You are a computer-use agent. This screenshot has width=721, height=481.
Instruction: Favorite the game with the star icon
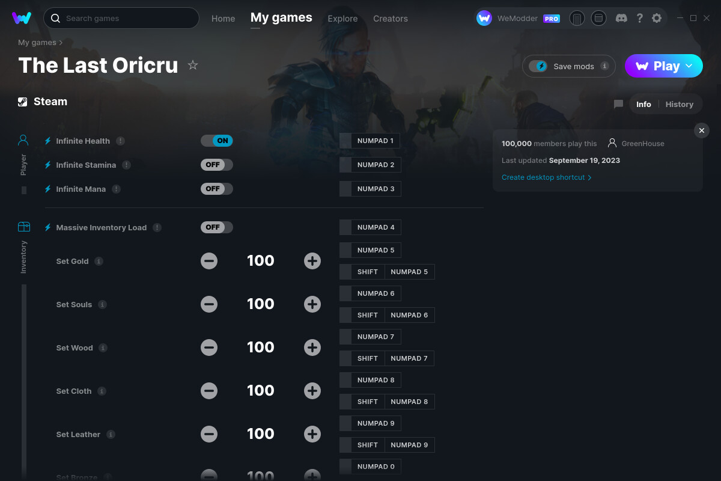(x=193, y=65)
